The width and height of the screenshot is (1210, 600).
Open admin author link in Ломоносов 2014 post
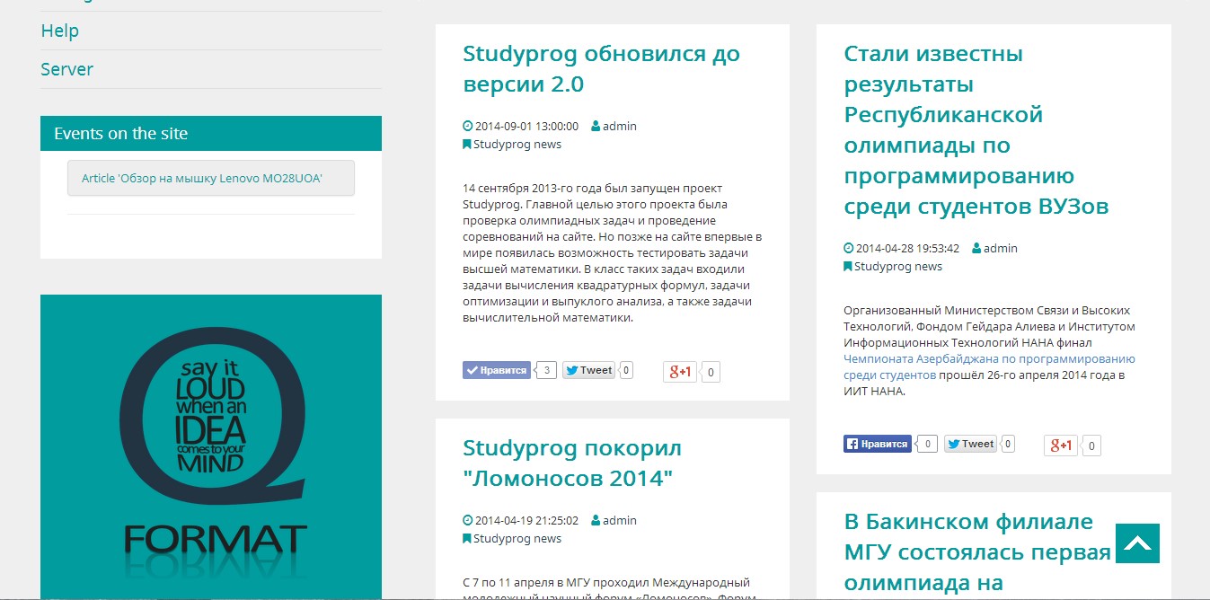click(x=620, y=521)
